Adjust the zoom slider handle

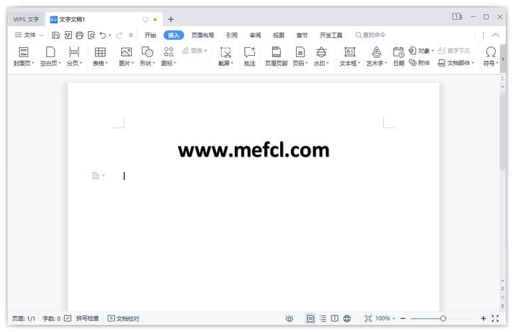coord(443,318)
